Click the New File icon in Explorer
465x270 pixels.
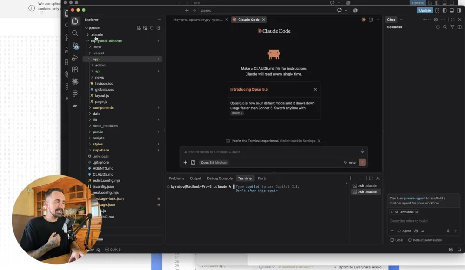[139, 28]
